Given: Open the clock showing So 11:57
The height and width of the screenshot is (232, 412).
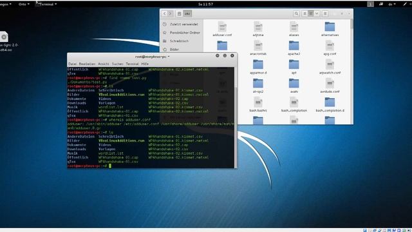Looking at the screenshot, I should click(206, 5).
